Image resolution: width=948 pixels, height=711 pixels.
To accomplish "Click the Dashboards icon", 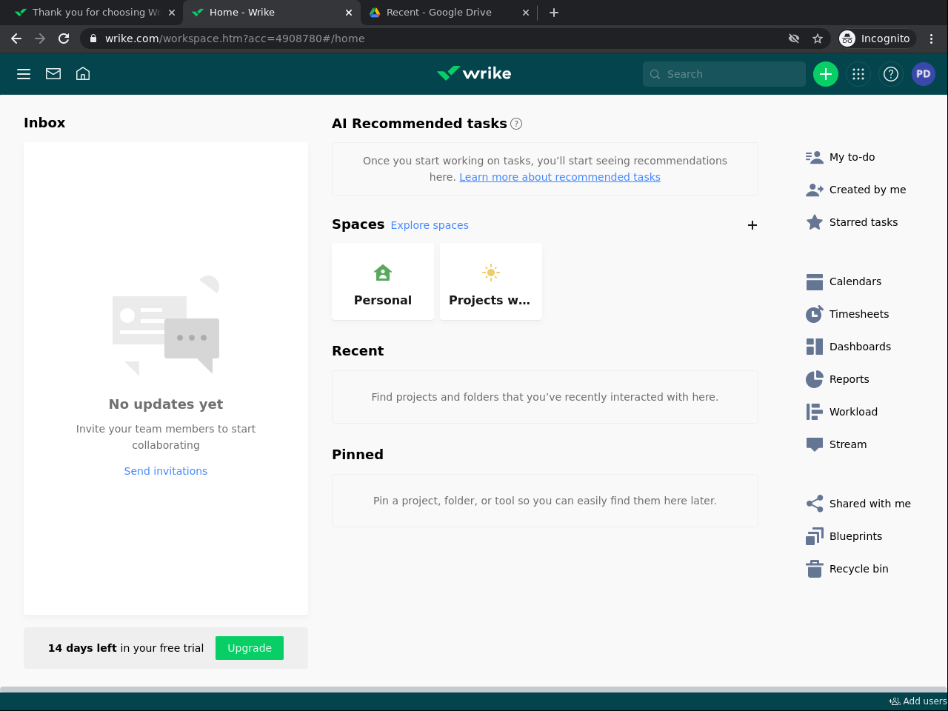I will click(815, 347).
